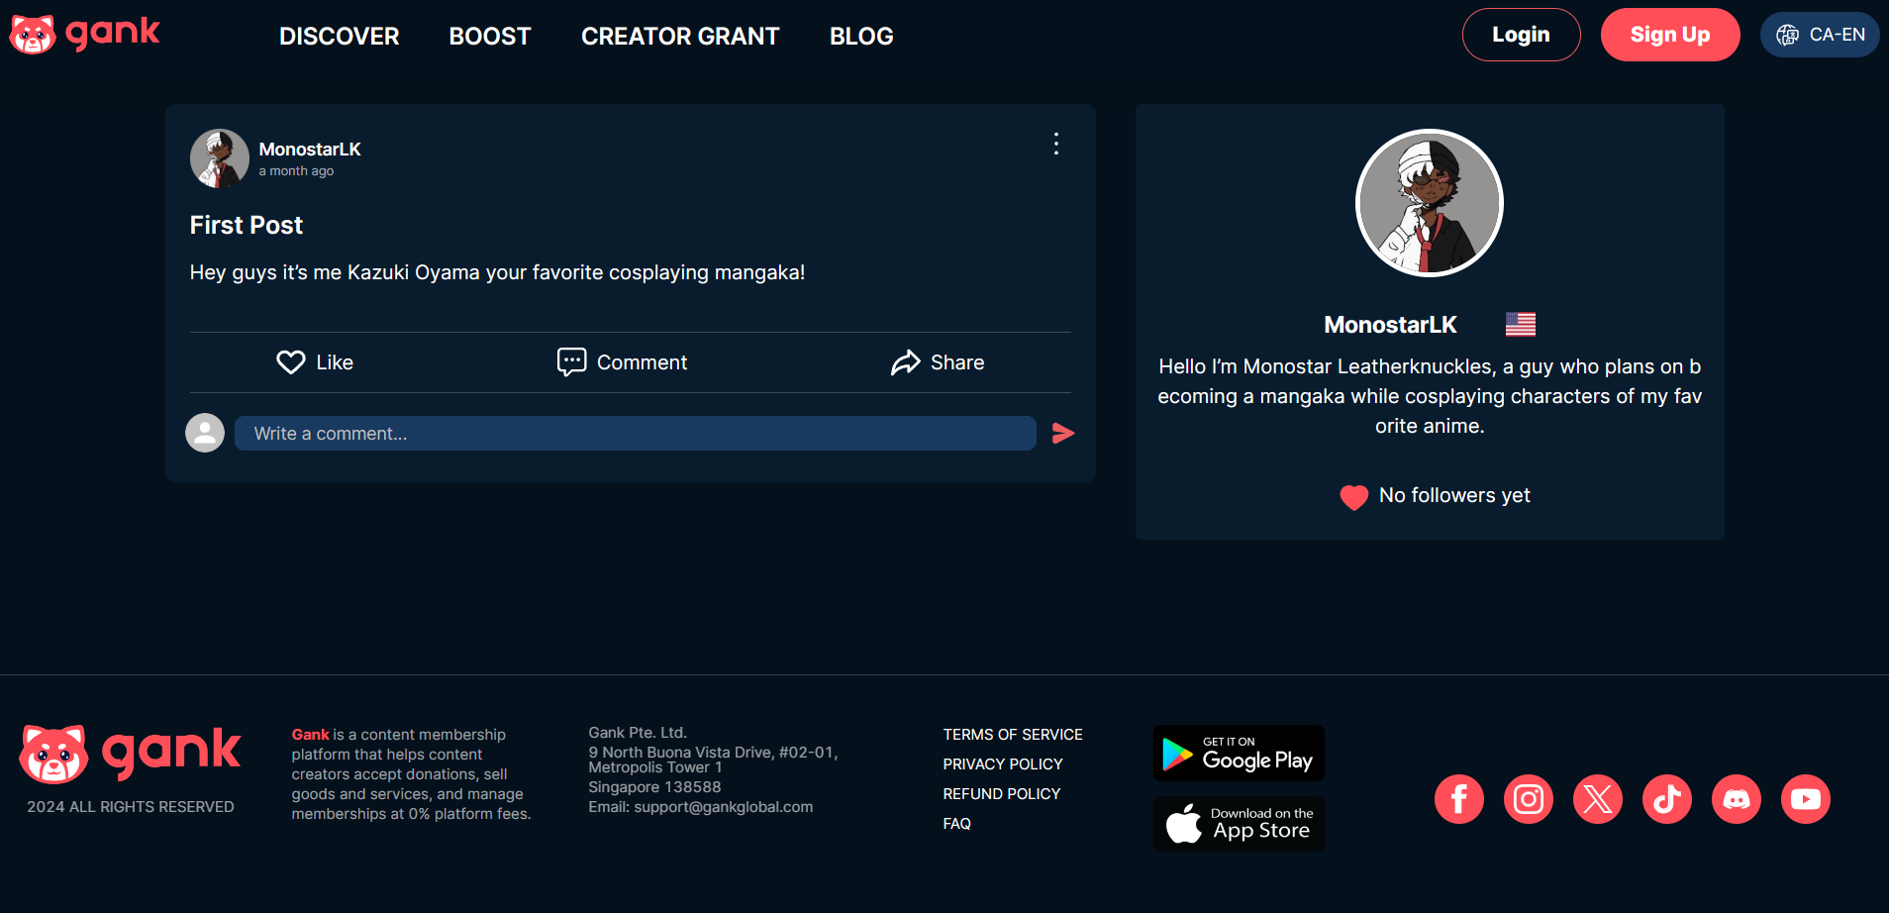Open Gank's Facebook page icon

pyautogui.click(x=1459, y=799)
